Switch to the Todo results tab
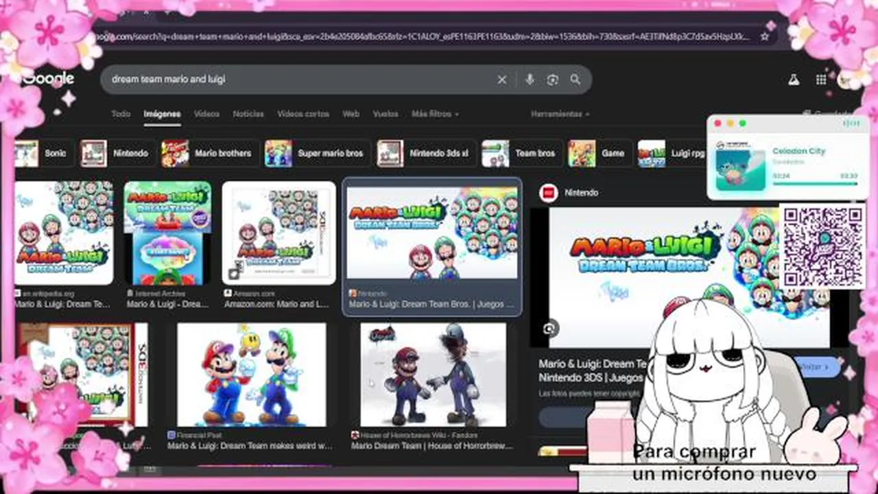This screenshot has width=878, height=494. tap(121, 114)
